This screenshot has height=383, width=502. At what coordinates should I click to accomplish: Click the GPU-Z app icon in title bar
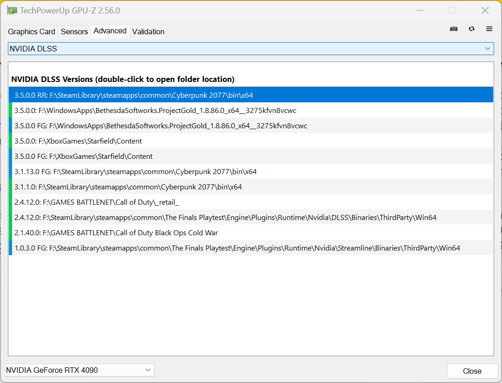point(12,11)
